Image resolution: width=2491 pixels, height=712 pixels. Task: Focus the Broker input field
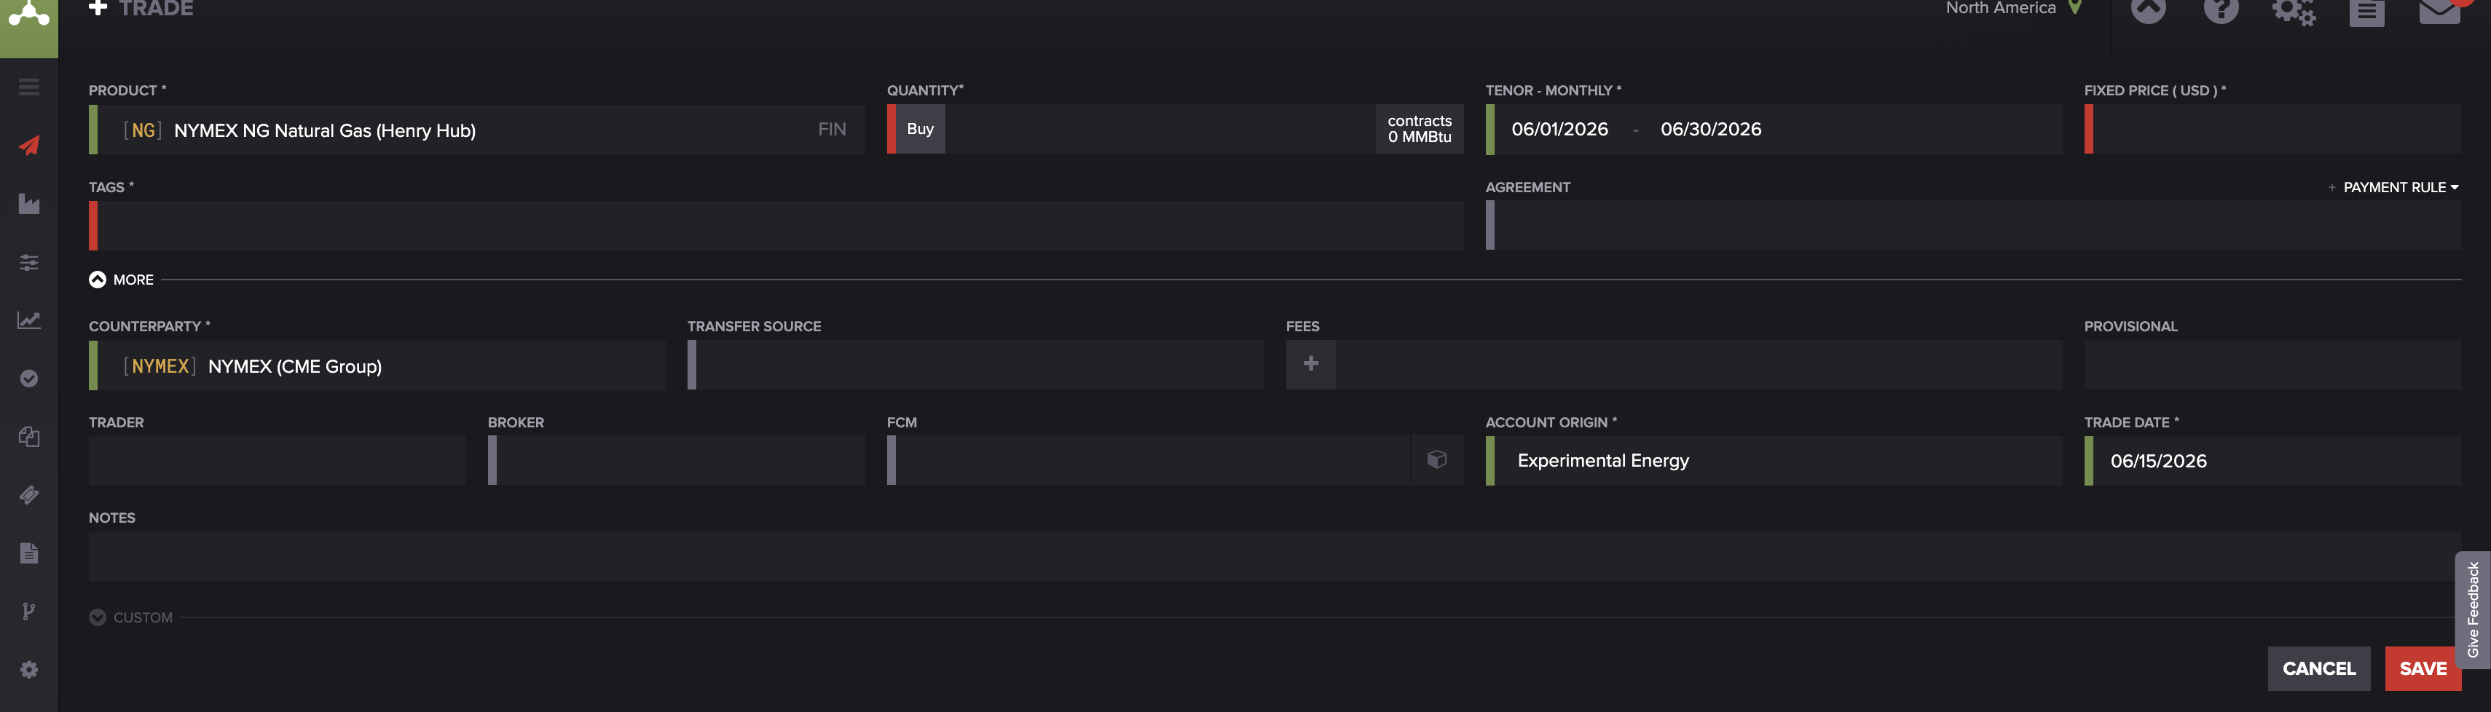(x=676, y=460)
